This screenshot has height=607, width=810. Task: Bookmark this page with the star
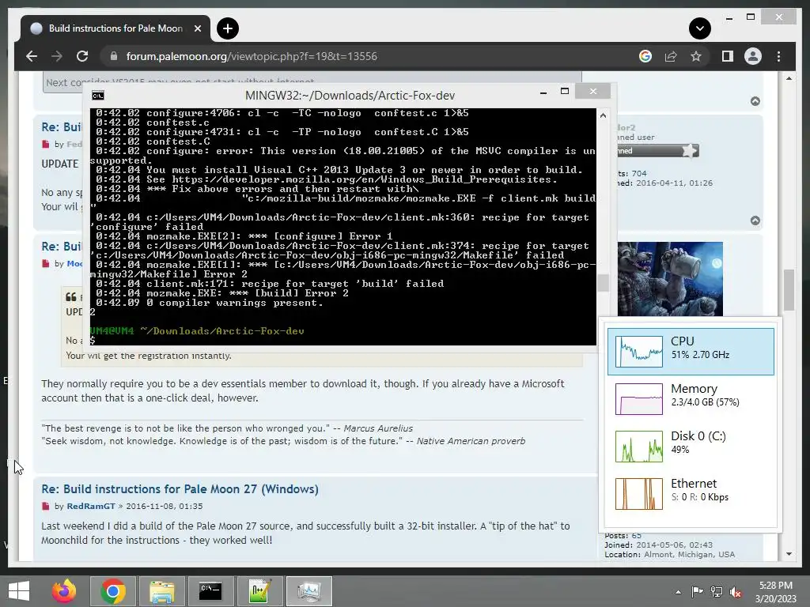pyautogui.click(x=696, y=56)
